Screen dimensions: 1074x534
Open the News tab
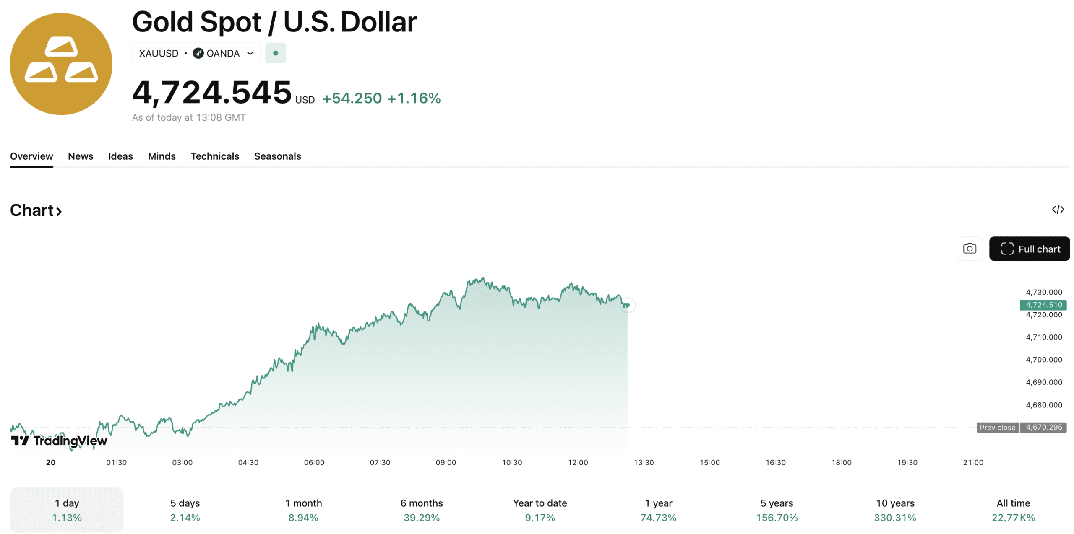[80, 156]
